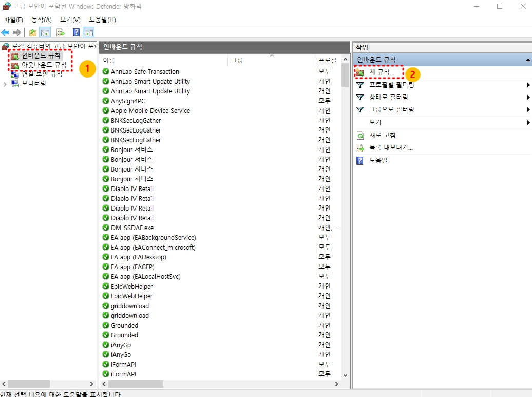Image resolution: width=532 pixels, height=397 pixels.
Task: Click the new rule icon beside 새 규칙
Action: (x=359, y=72)
